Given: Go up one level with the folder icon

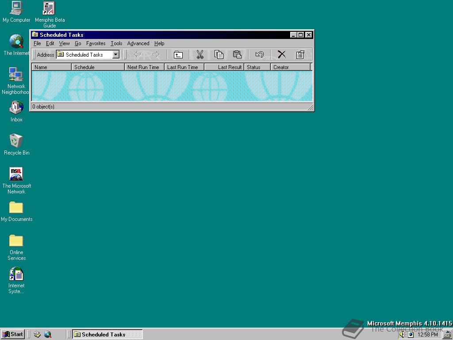Looking at the screenshot, I should 178,54.
